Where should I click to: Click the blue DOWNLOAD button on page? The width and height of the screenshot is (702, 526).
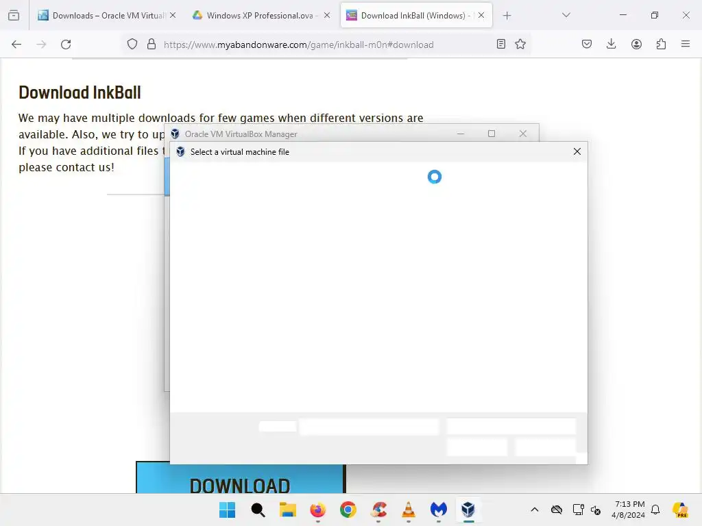241,477
